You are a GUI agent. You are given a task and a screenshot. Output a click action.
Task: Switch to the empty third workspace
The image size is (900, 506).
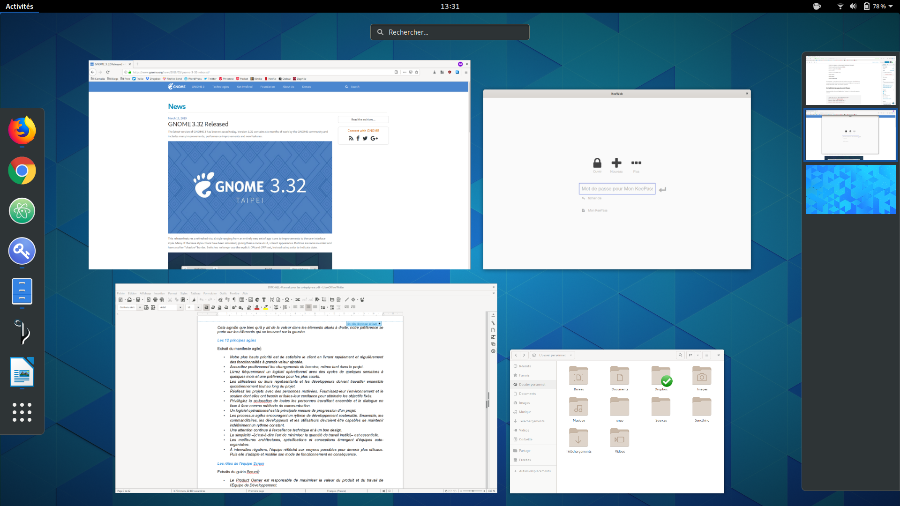pyautogui.click(x=850, y=189)
